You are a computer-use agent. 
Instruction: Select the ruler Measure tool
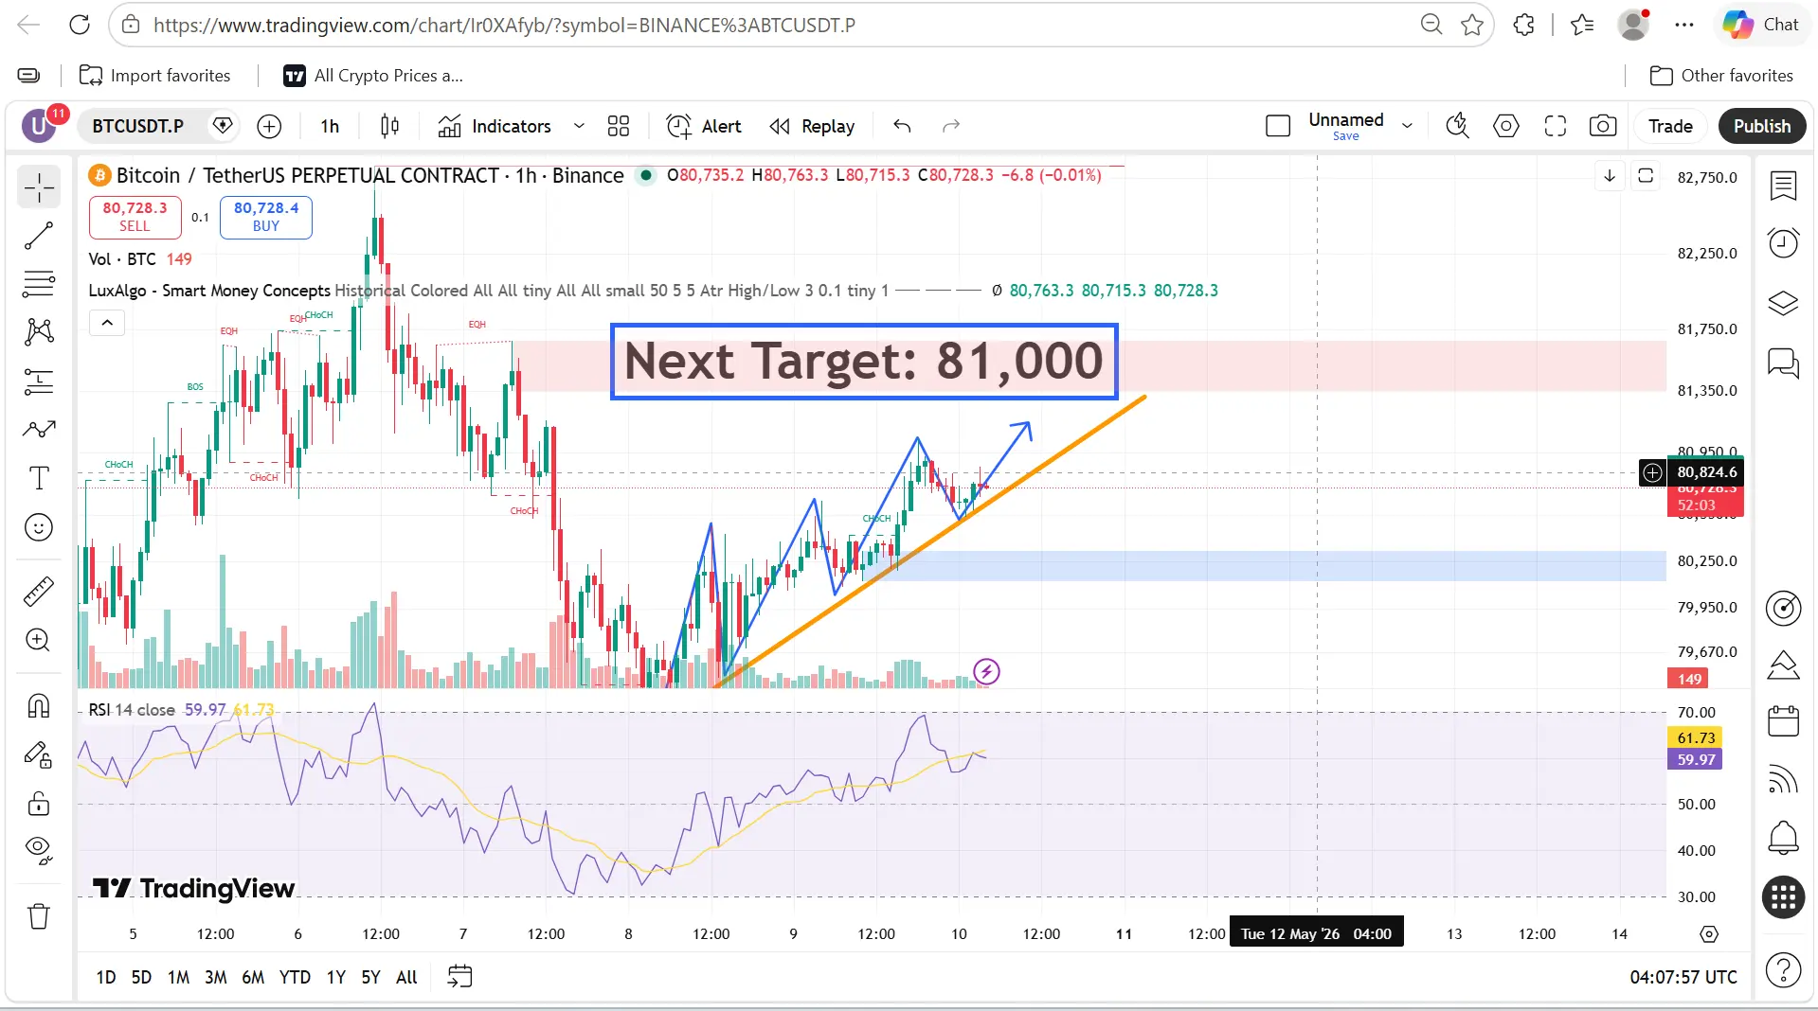click(x=39, y=592)
